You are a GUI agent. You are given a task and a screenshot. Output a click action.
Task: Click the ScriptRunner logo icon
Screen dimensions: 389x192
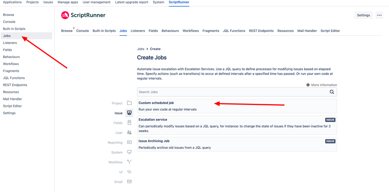(65, 15)
